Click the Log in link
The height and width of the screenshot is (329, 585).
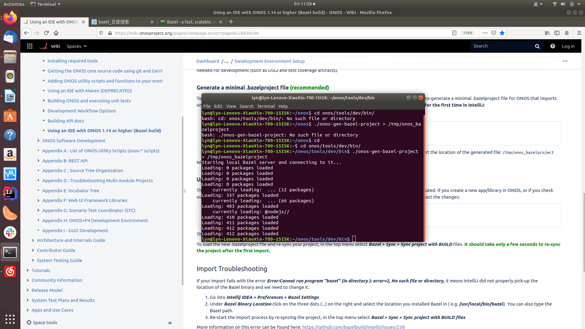click(568, 46)
